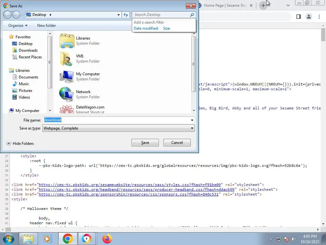Expand the address bar previous locations dropdown
Image resolution: width=326 pixels, height=245 pixels.
118,15
